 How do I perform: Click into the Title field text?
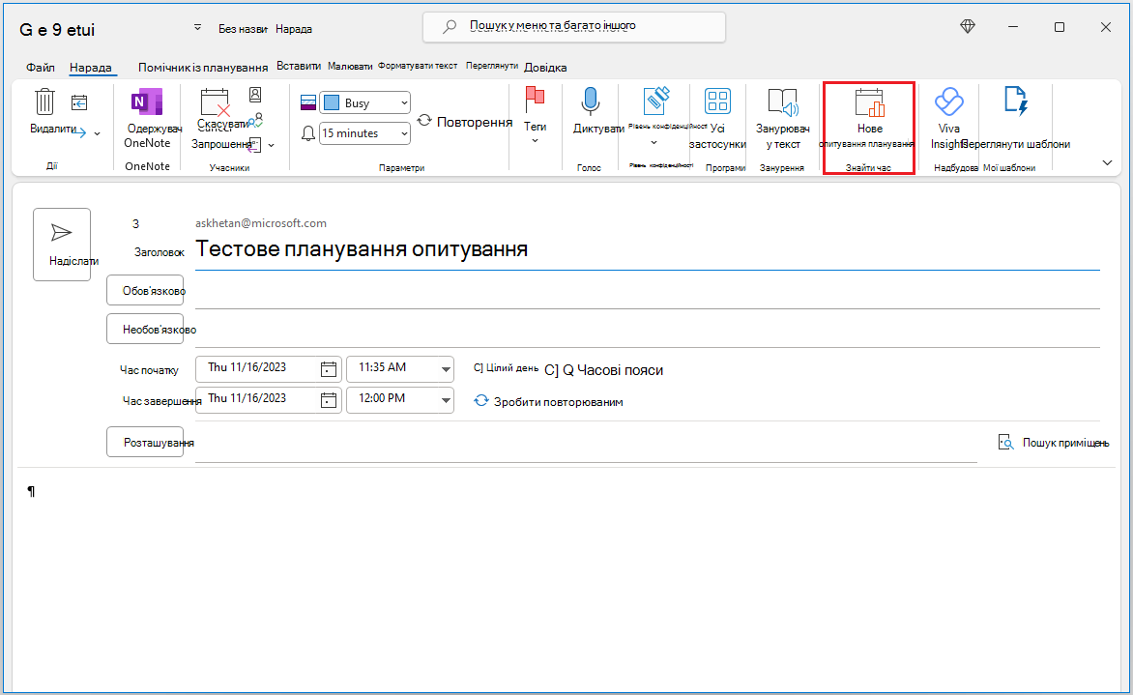click(x=362, y=248)
